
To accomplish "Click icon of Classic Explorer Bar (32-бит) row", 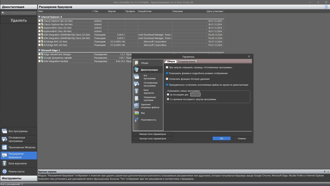I will tap(42, 21).
